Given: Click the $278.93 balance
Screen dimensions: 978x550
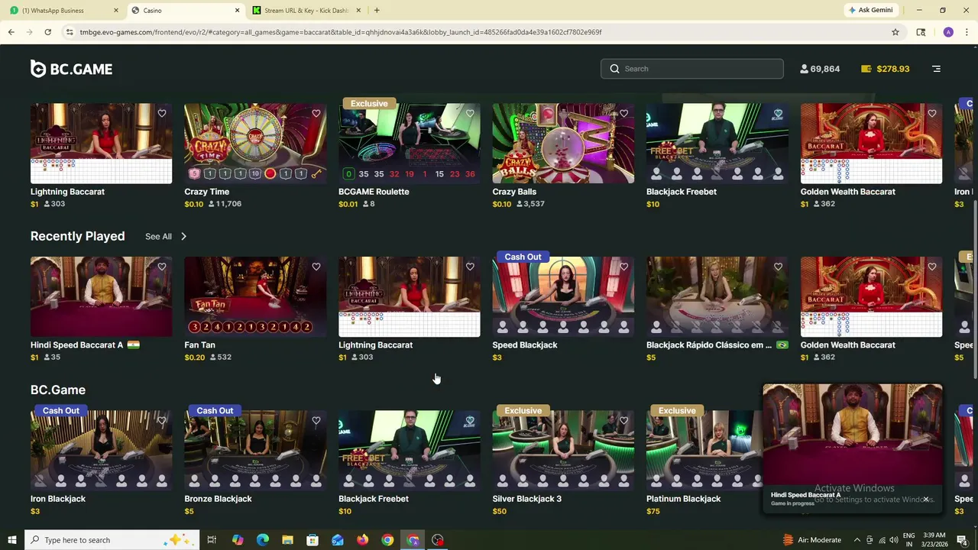Looking at the screenshot, I should [x=885, y=69].
